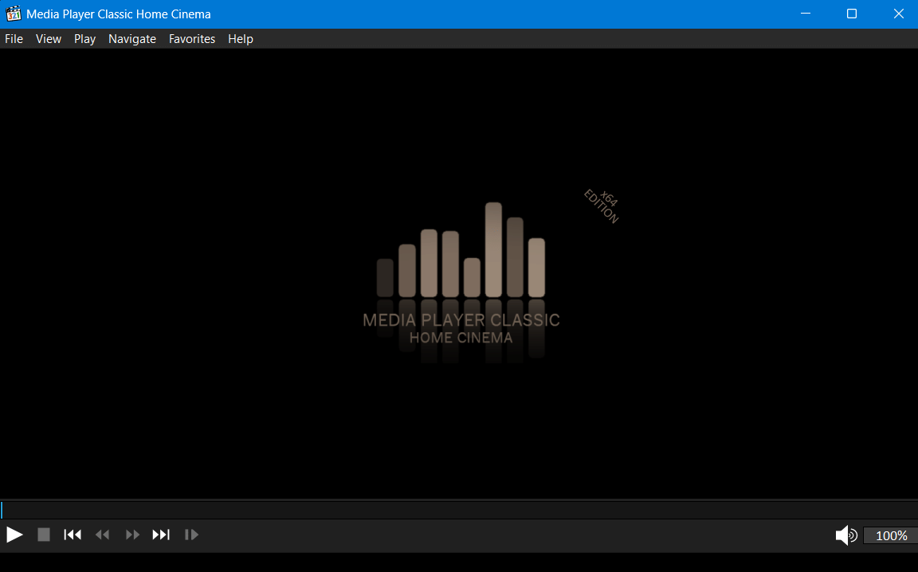Viewport: 918px width, 572px height.
Task: Click the MPC-HC app icon in title bar
Action: coord(13,14)
